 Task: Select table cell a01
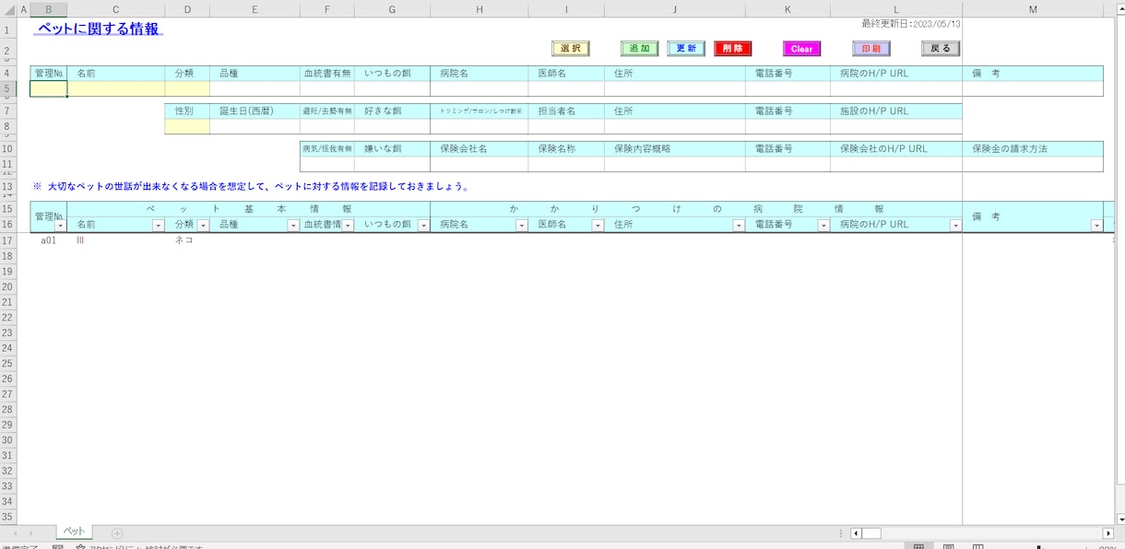tap(49, 240)
